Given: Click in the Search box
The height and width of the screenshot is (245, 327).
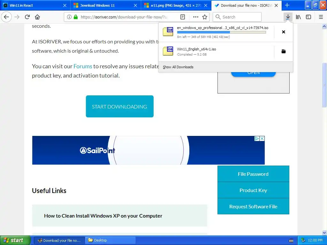Looking at the screenshot, I should coord(237,17).
